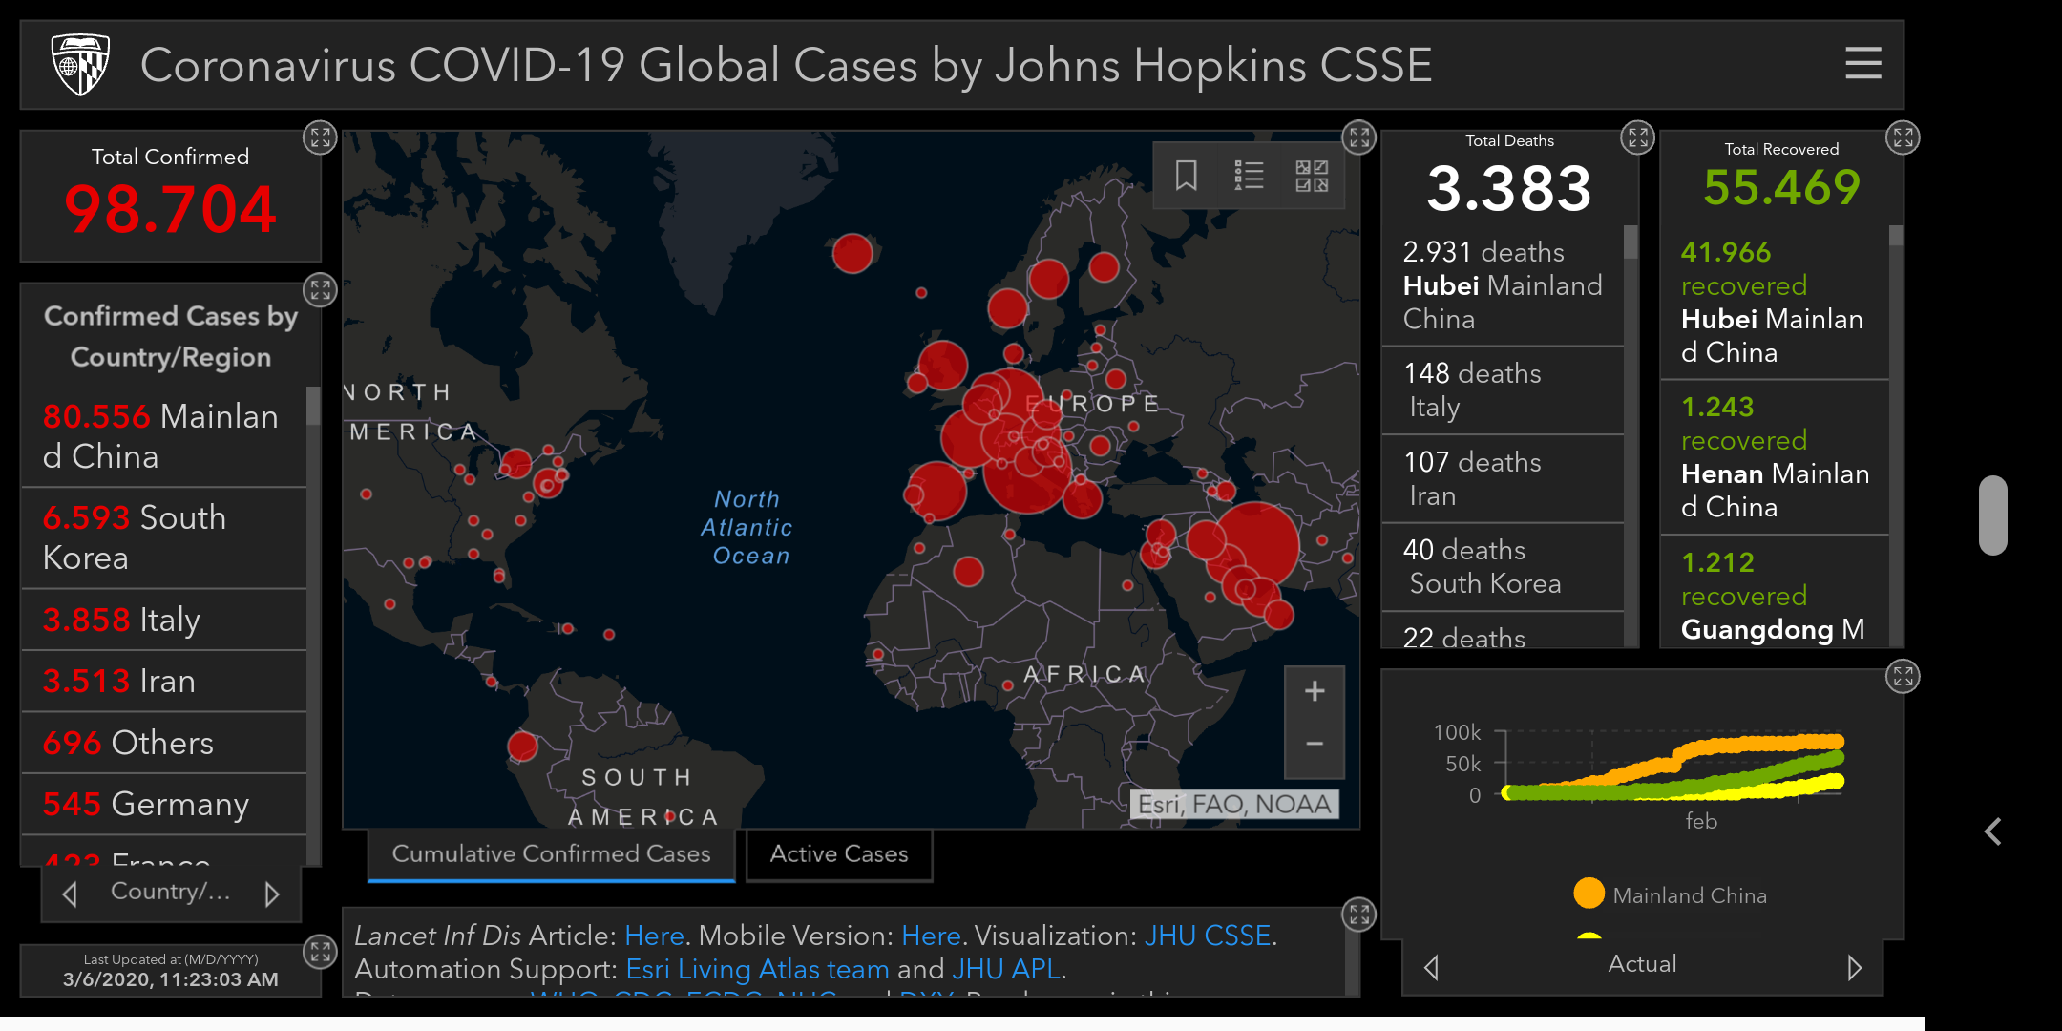Viewport: 2062px width, 1031px height.
Task: Select Italy 148 deaths entry
Action: [1503, 389]
